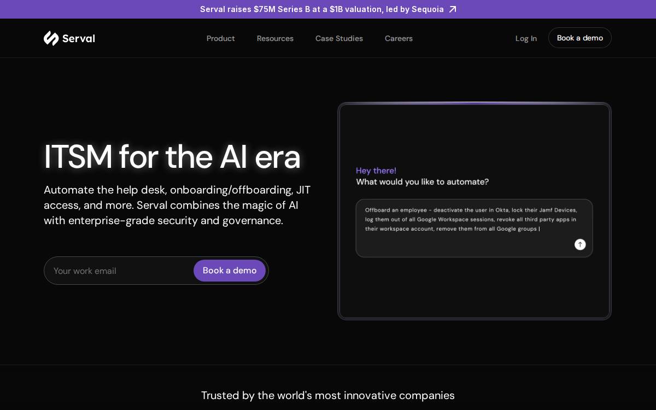Go to Case Studies page
This screenshot has height=410, width=656.
(339, 38)
